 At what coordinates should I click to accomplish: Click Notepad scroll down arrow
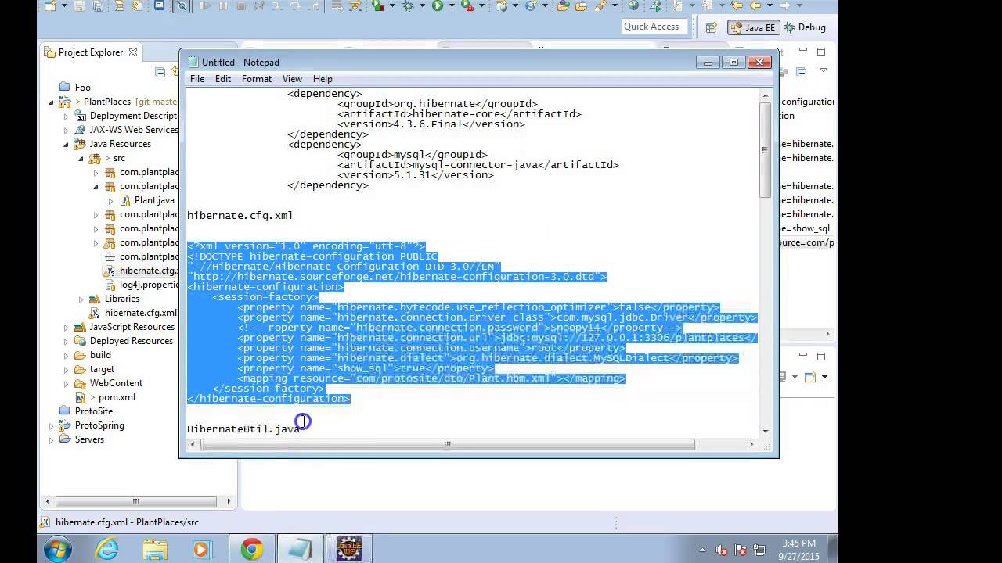pyautogui.click(x=765, y=430)
